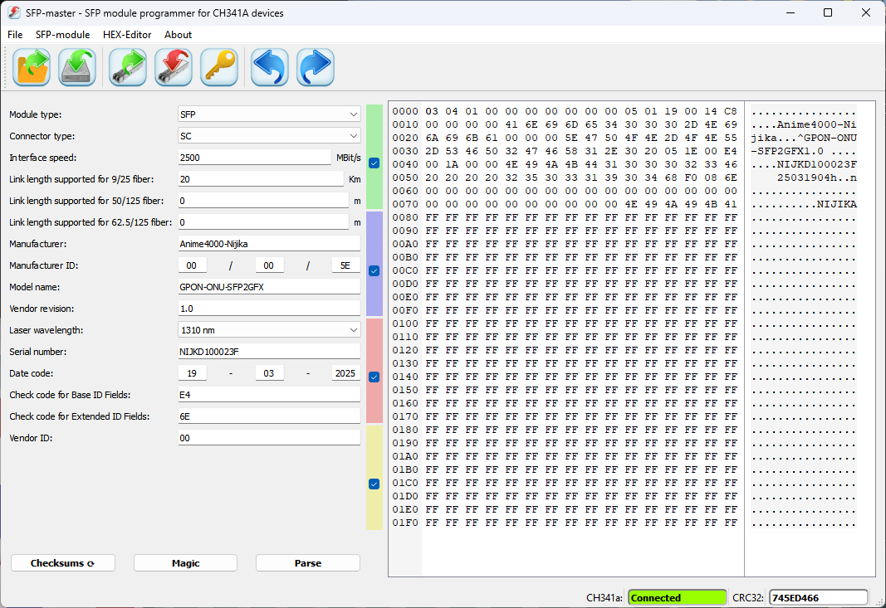Click ASCII text '-SFP2GFX1.0' in hex pane
Screen dimensions: 886x608
tap(787, 151)
